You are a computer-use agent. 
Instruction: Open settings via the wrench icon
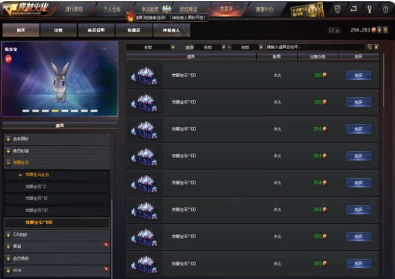point(369,9)
